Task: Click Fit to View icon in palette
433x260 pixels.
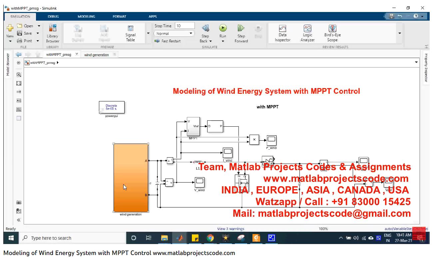Action: [x=19, y=83]
